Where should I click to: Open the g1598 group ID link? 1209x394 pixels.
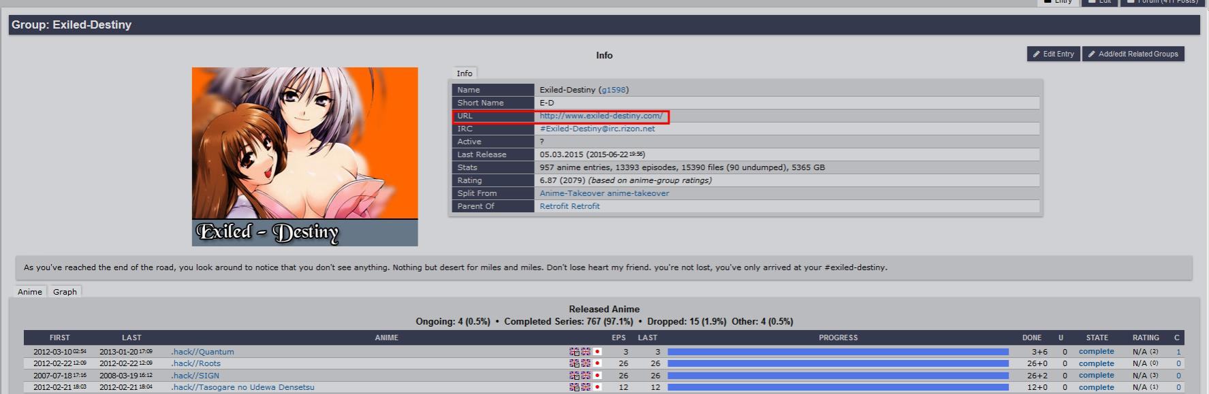pos(614,90)
